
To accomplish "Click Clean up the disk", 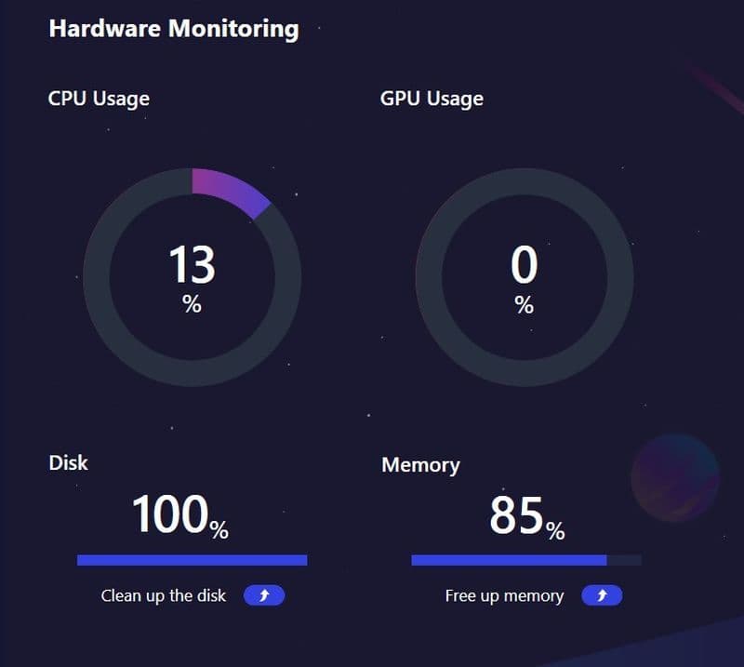I will pos(164,595).
